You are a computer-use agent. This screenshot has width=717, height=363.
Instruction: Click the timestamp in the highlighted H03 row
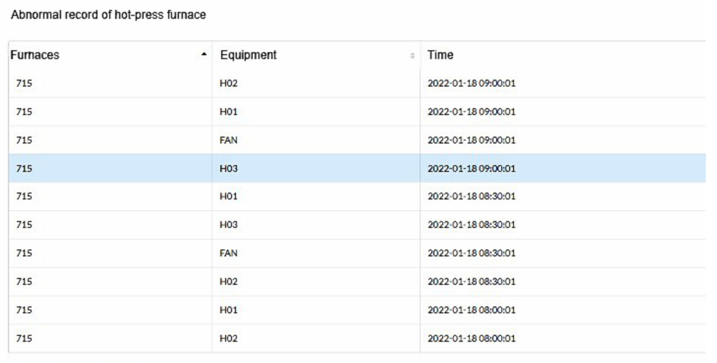coord(472,169)
